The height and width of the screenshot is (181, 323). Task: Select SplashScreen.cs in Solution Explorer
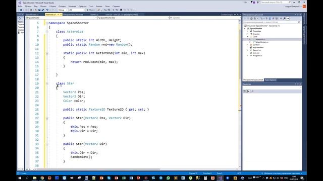[262, 42]
